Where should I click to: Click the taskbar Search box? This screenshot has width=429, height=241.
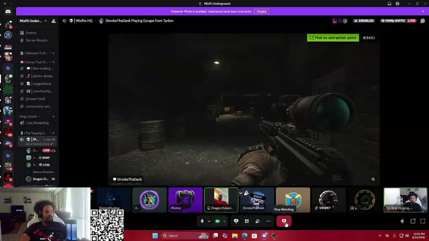184,236
